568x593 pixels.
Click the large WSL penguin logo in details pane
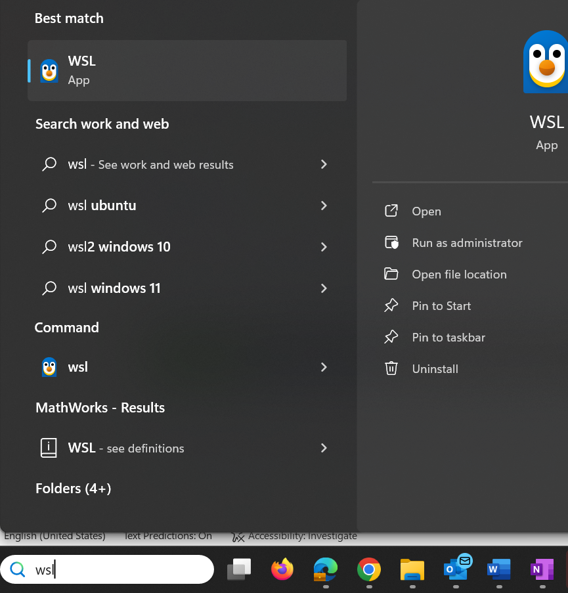pyautogui.click(x=546, y=62)
